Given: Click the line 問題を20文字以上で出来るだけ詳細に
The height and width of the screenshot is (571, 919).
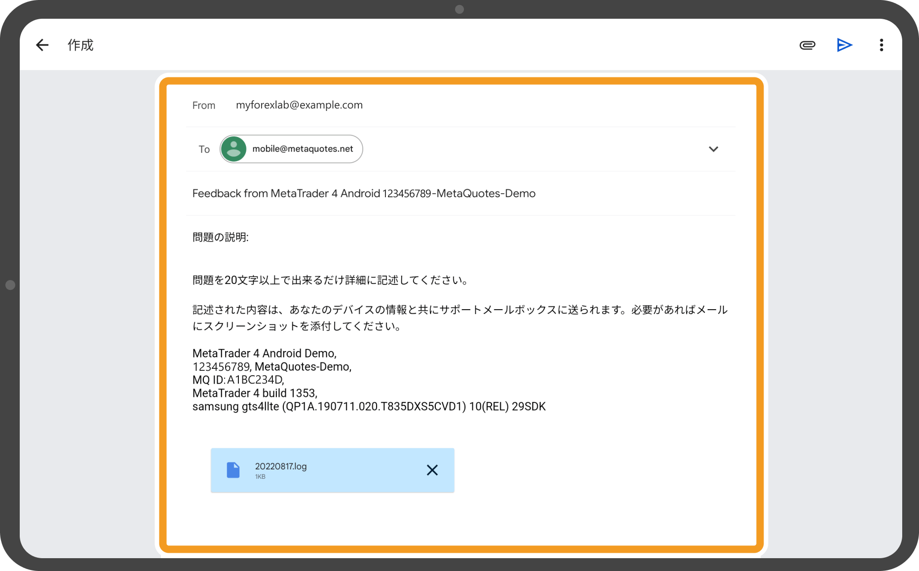Looking at the screenshot, I should tap(330, 280).
